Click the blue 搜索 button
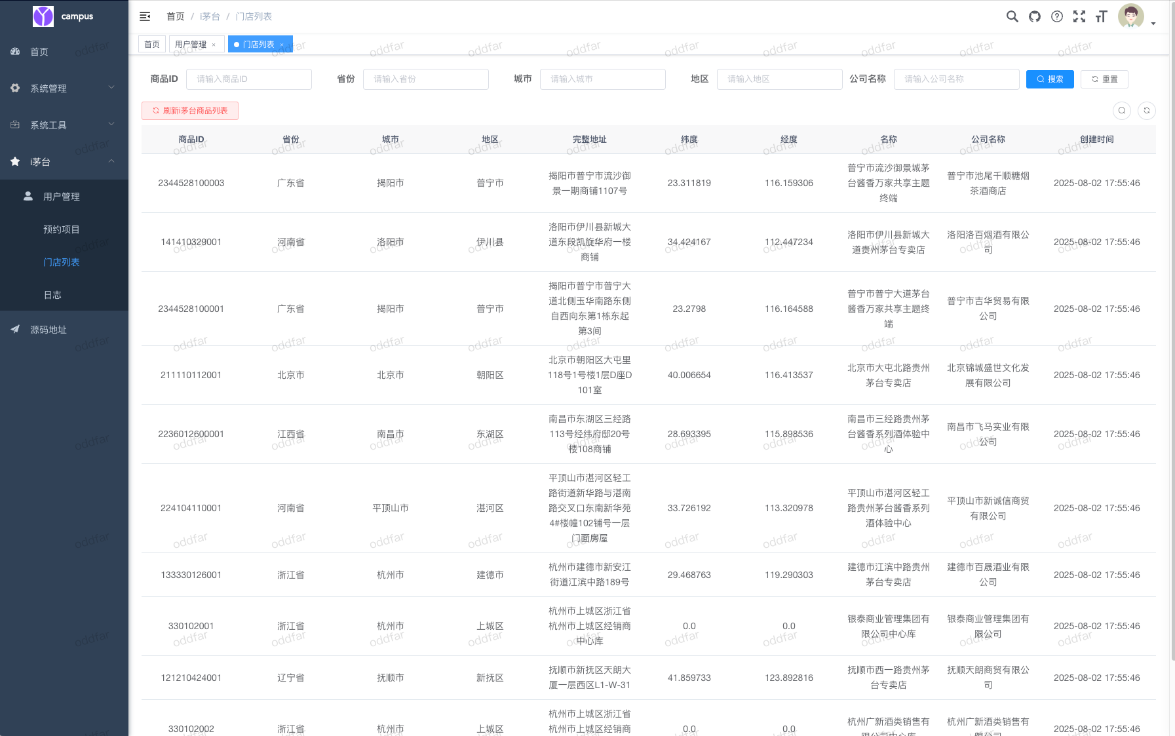This screenshot has width=1175, height=736. click(1050, 79)
